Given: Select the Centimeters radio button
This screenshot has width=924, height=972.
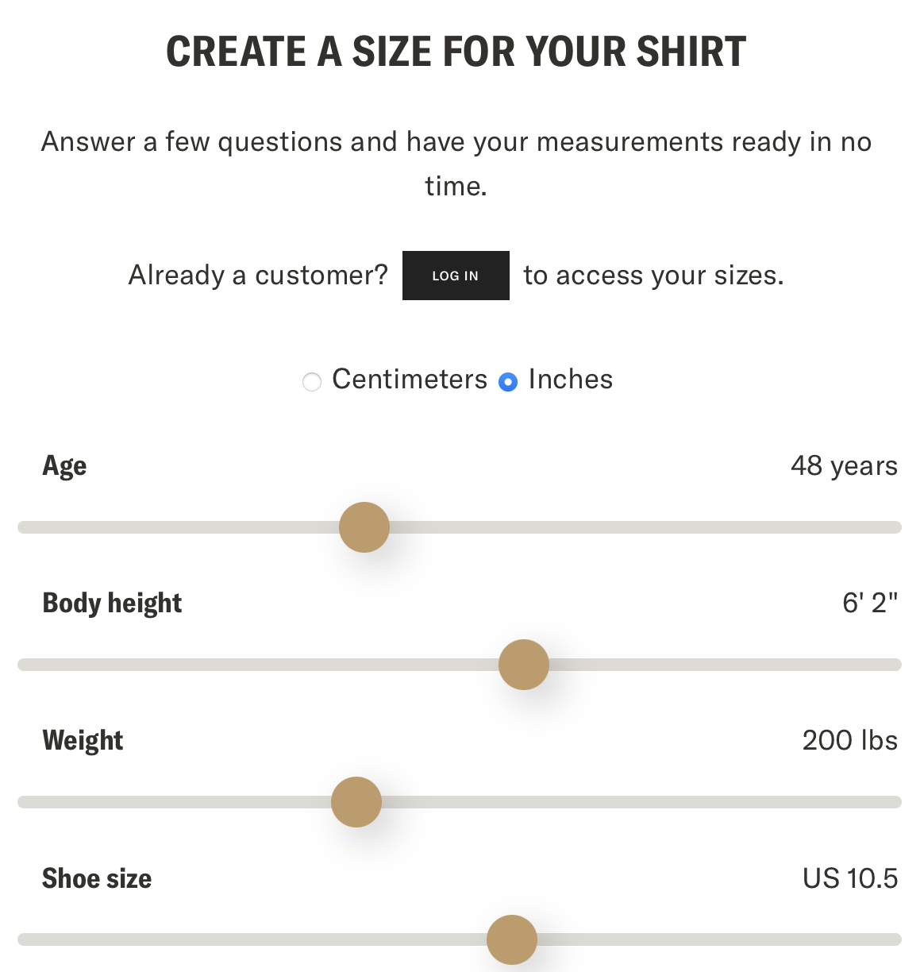Looking at the screenshot, I should (x=312, y=382).
